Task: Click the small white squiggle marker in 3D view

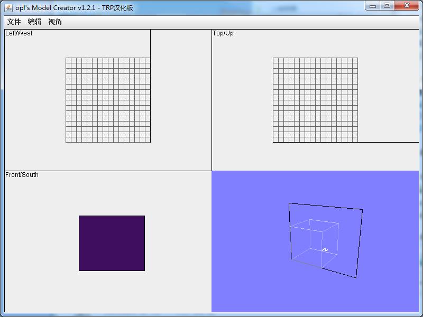Action: [x=325, y=250]
